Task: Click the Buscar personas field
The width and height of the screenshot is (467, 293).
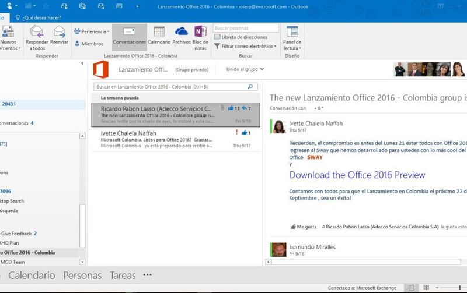Action: 246,28
